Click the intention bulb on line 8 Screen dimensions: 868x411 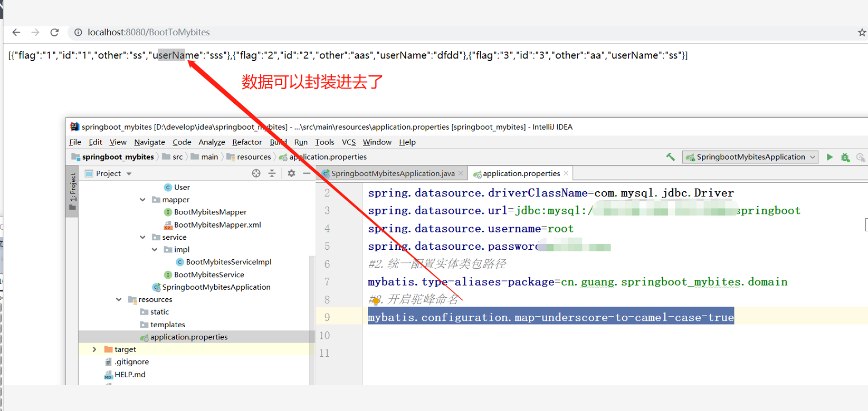375,301
